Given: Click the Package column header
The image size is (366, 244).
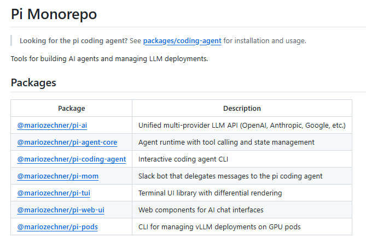Looking at the screenshot, I should (72, 108).
